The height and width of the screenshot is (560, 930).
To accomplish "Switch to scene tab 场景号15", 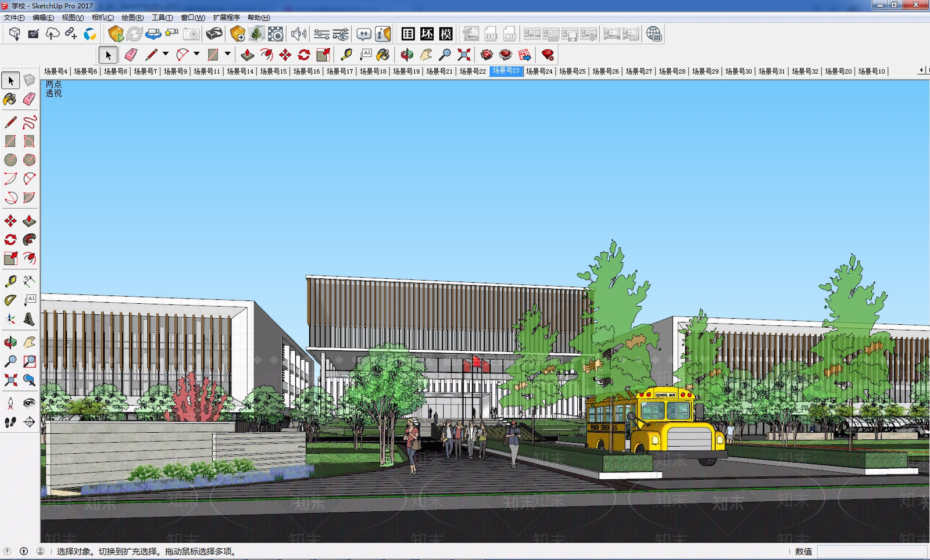I will click(273, 71).
